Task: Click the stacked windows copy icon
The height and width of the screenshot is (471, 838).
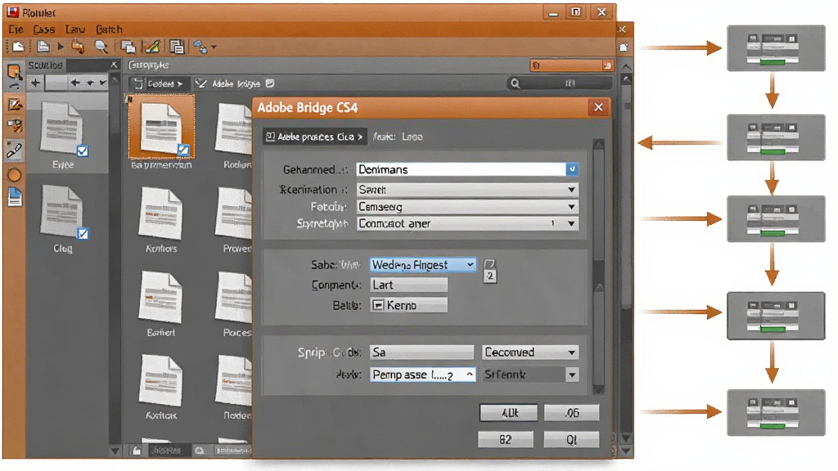Action: point(128,47)
